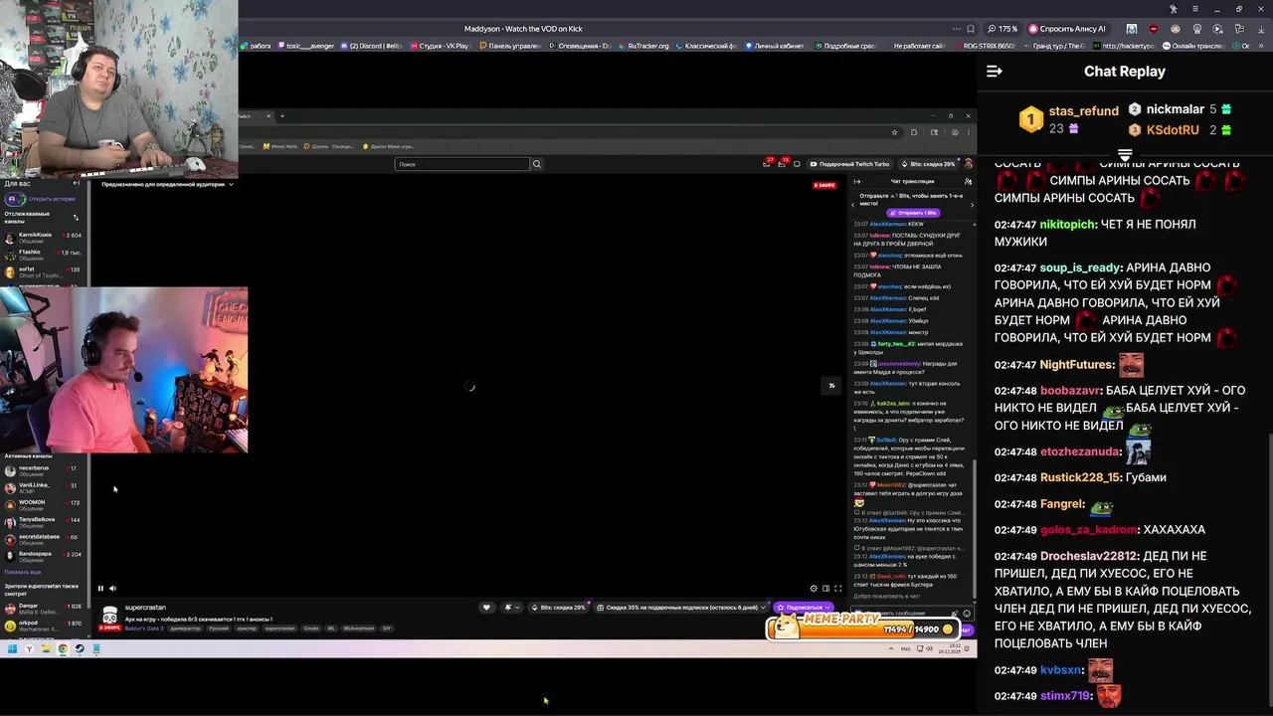Open RuTracker.org bookmark
Screen dimensions: 1273x716
pos(644,46)
